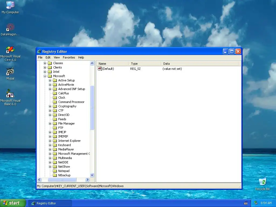The width and height of the screenshot is (276, 207).
Task: Sort values by the Data column header
Action: click(200, 64)
